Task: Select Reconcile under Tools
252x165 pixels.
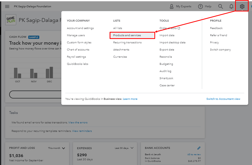Action: [x=166, y=57]
